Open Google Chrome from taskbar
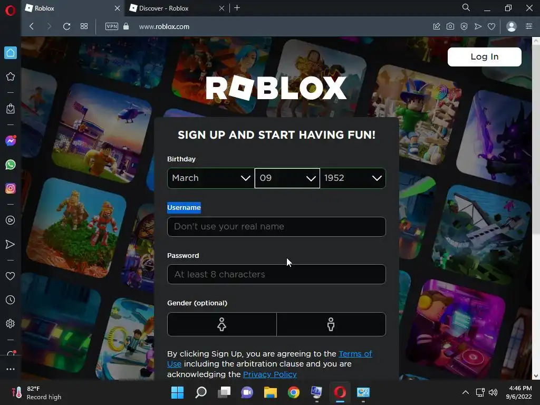Image resolution: width=540 pixels, height=405 pixels. pos(293,392)
